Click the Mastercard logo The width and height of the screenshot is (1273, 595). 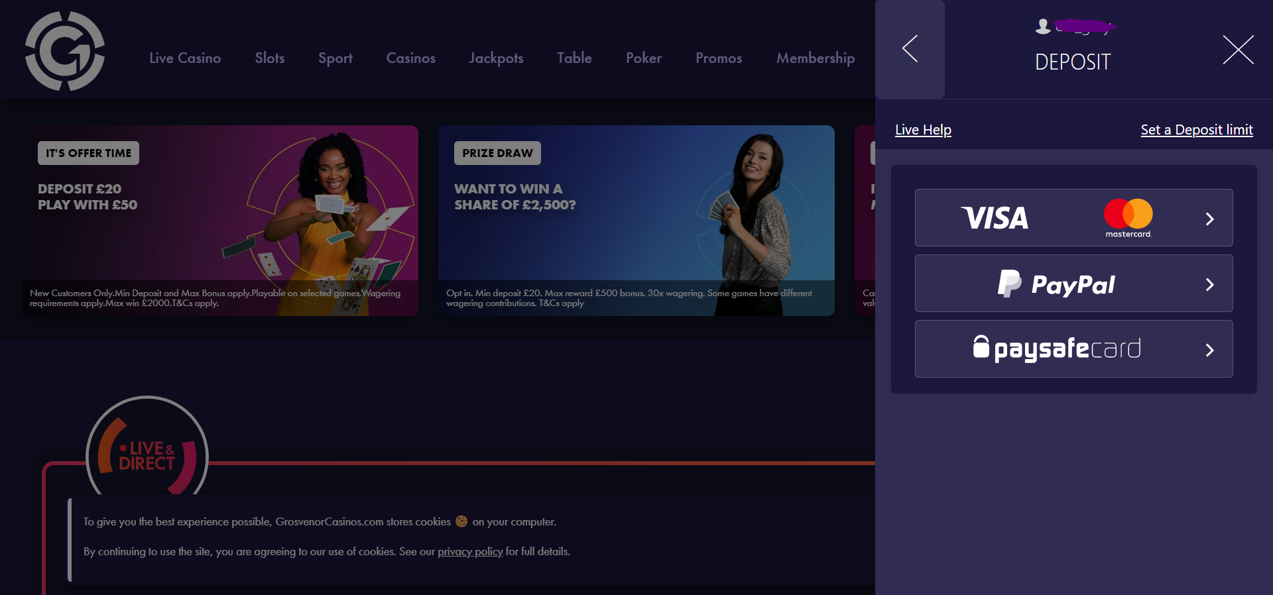tap(1128, 218)
